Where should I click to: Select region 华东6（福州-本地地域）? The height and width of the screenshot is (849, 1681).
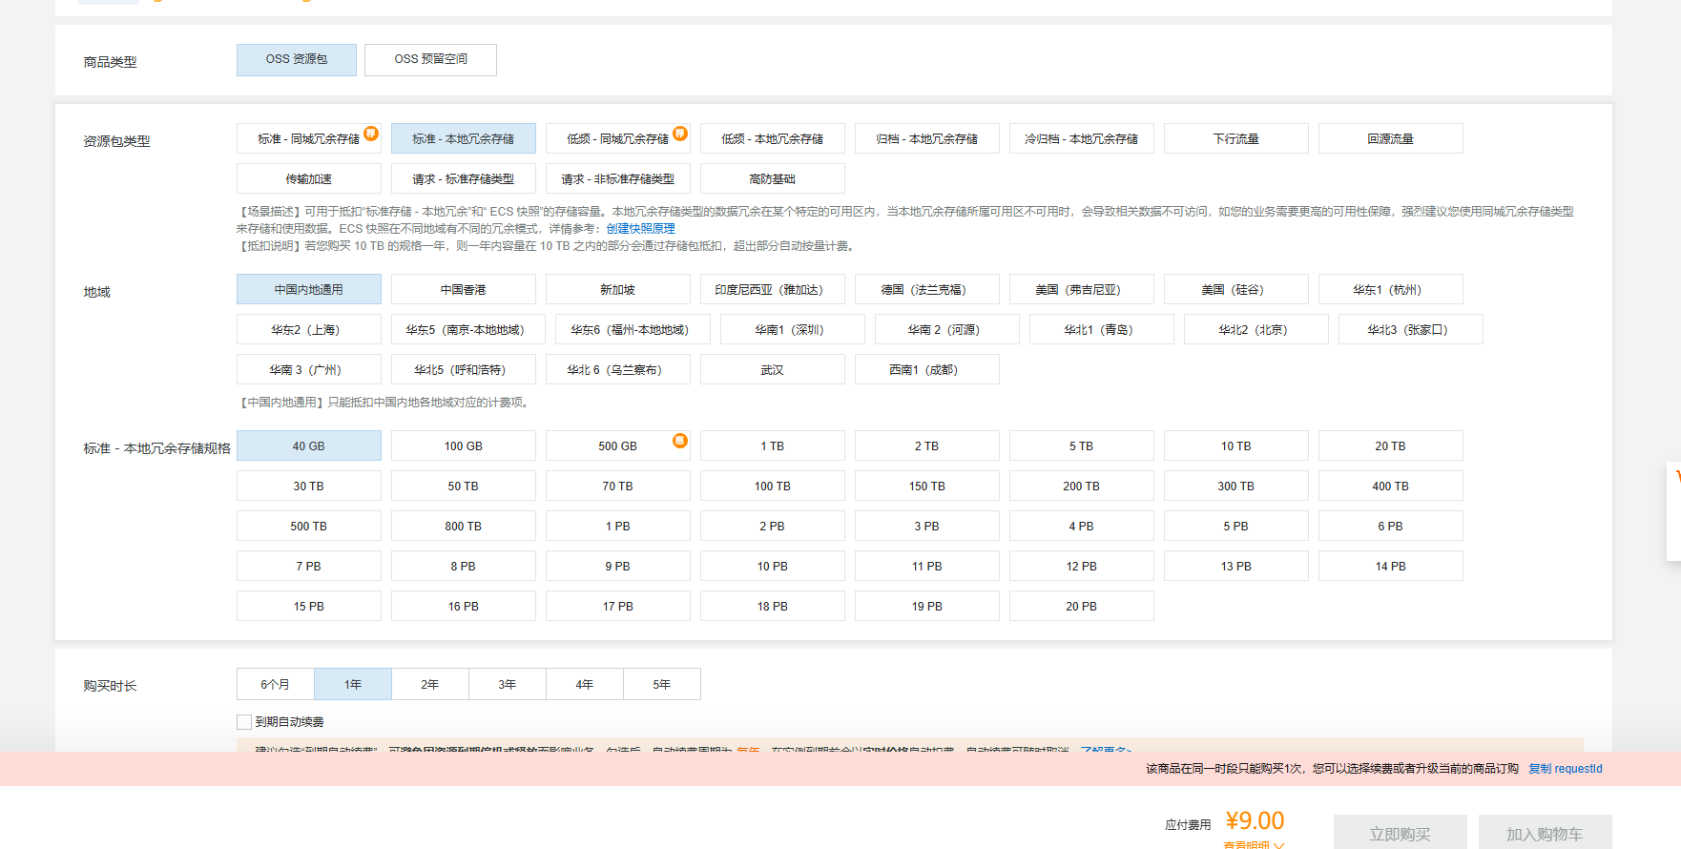pos(633,330)
